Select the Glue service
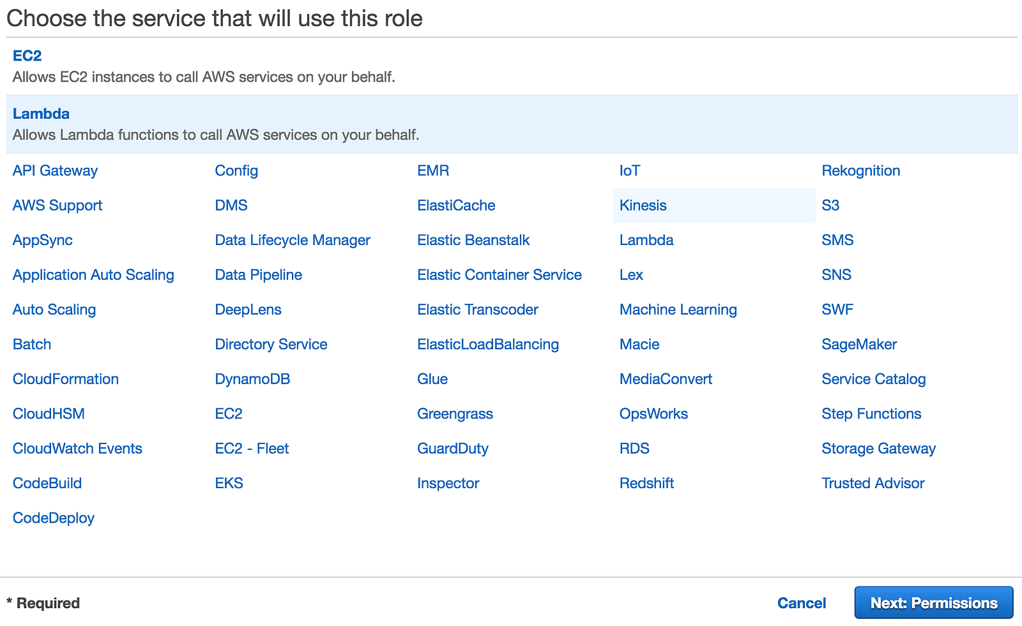The height and width of the screenshot is (626, 1022). [x=432, y=379]
